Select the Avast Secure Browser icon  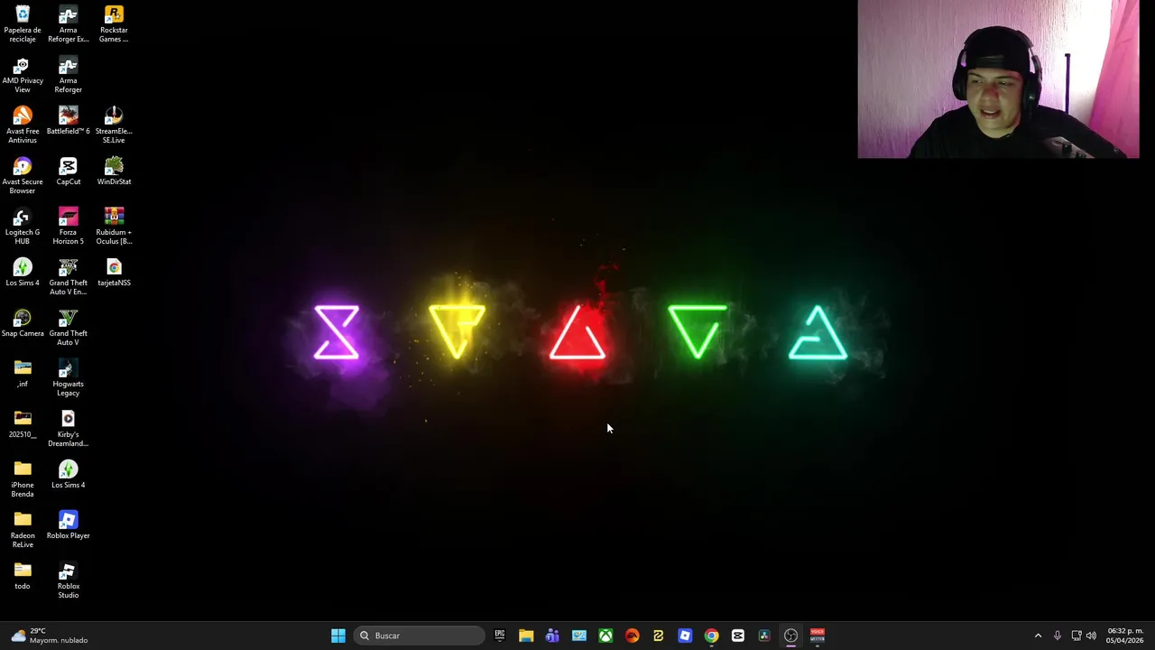23,175
